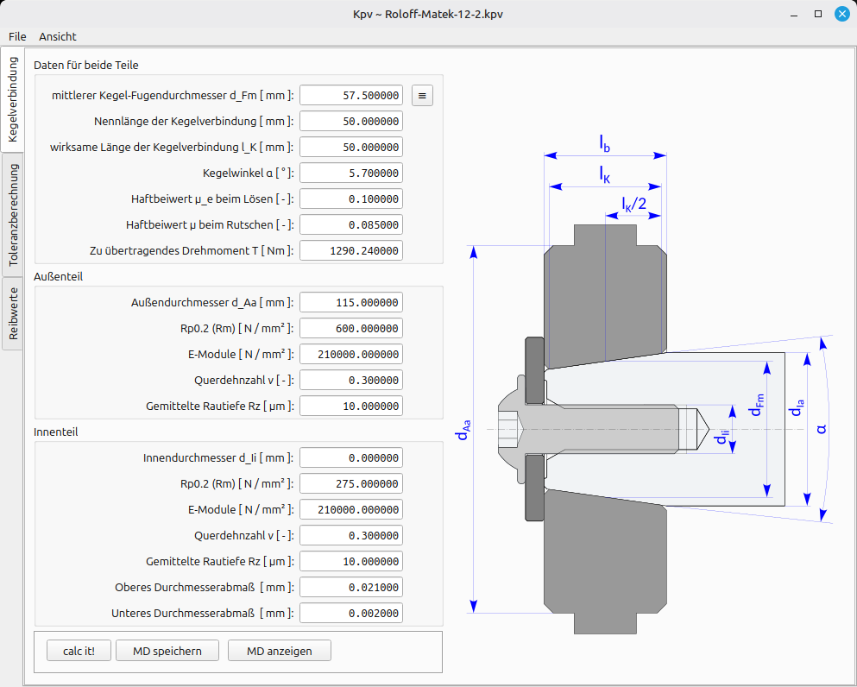Click the Drehmoment T value field
This screenshot has width=857, height=687.
pos(351,251)
